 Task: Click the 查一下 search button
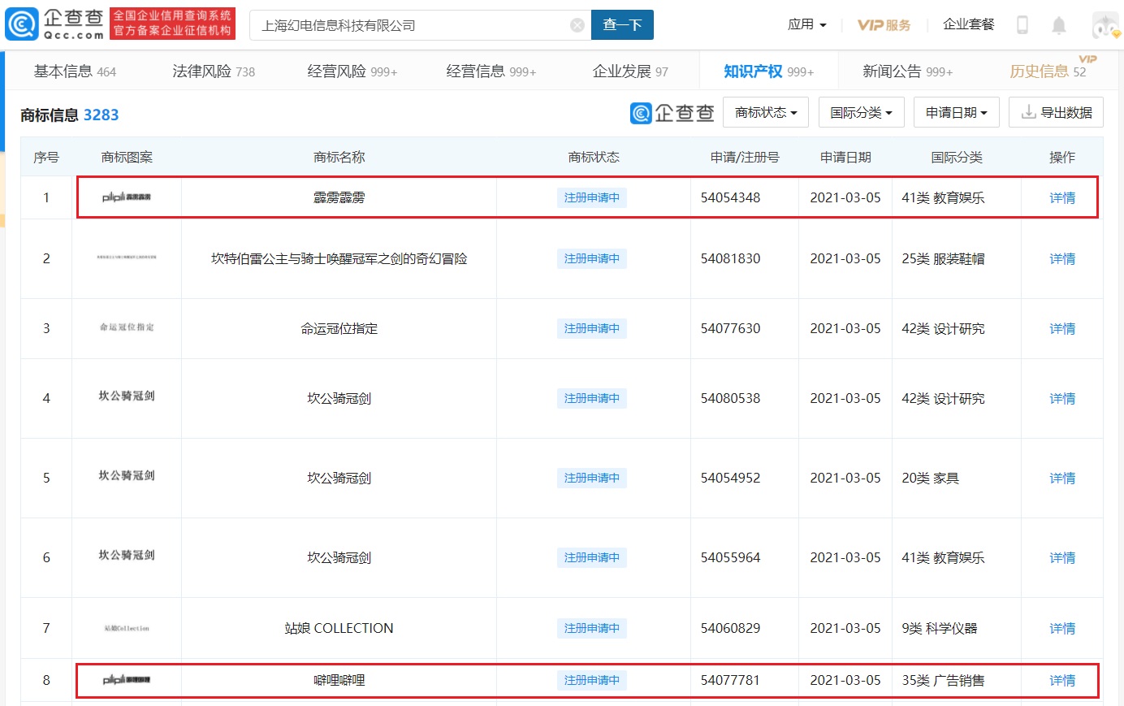(622, 25)
